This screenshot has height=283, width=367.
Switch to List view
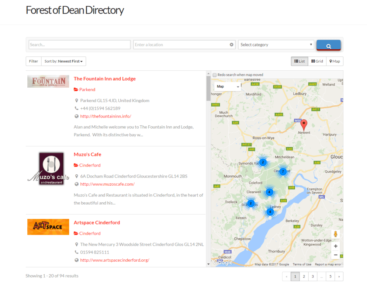[x=300, y=61]
